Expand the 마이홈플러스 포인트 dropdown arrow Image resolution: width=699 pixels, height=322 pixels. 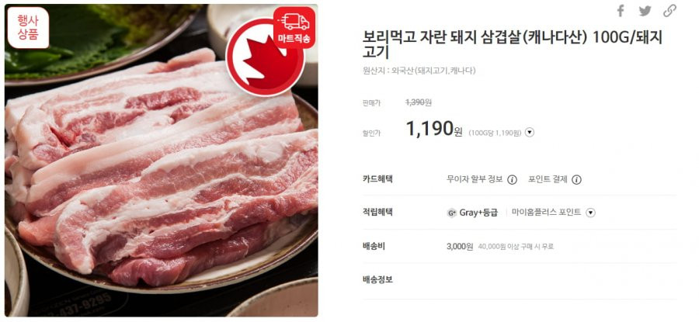point(590,213)
